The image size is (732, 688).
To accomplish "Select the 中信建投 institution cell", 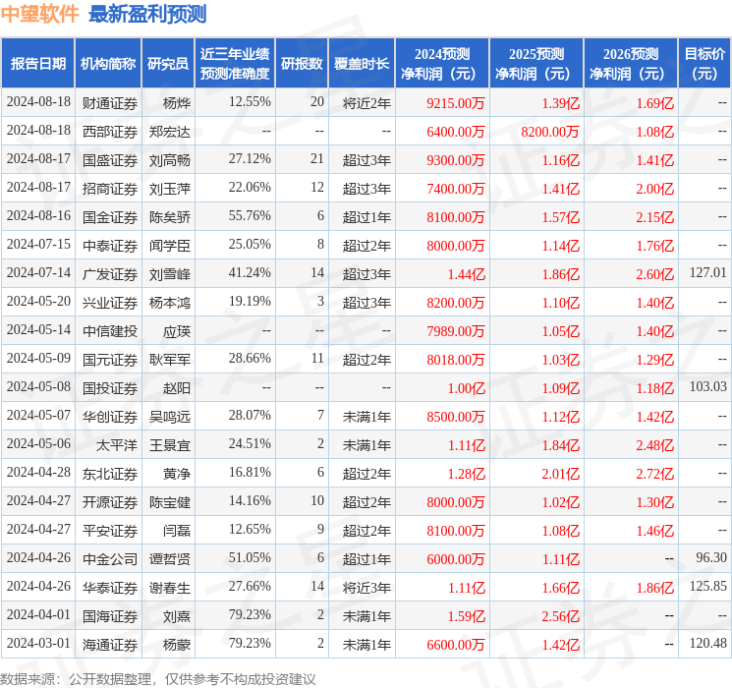I will [x=110, y=331].
